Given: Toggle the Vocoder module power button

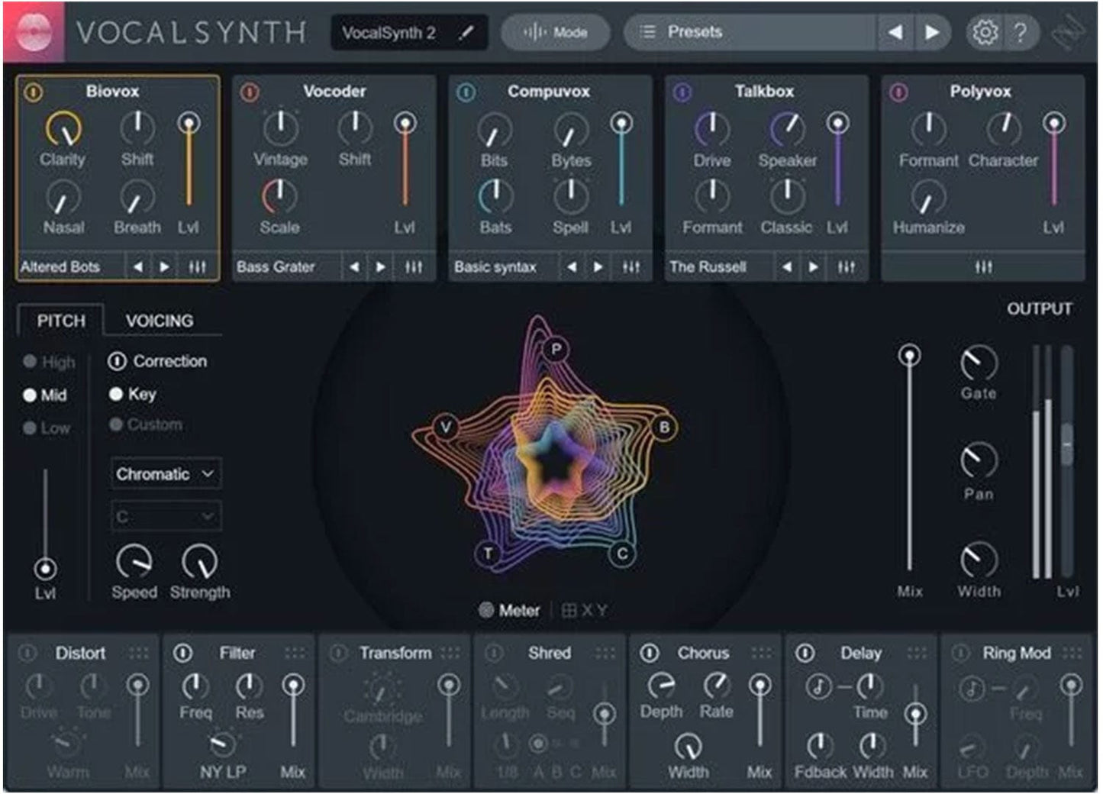Looking at the screenshot, I should [x=250, y=92].
